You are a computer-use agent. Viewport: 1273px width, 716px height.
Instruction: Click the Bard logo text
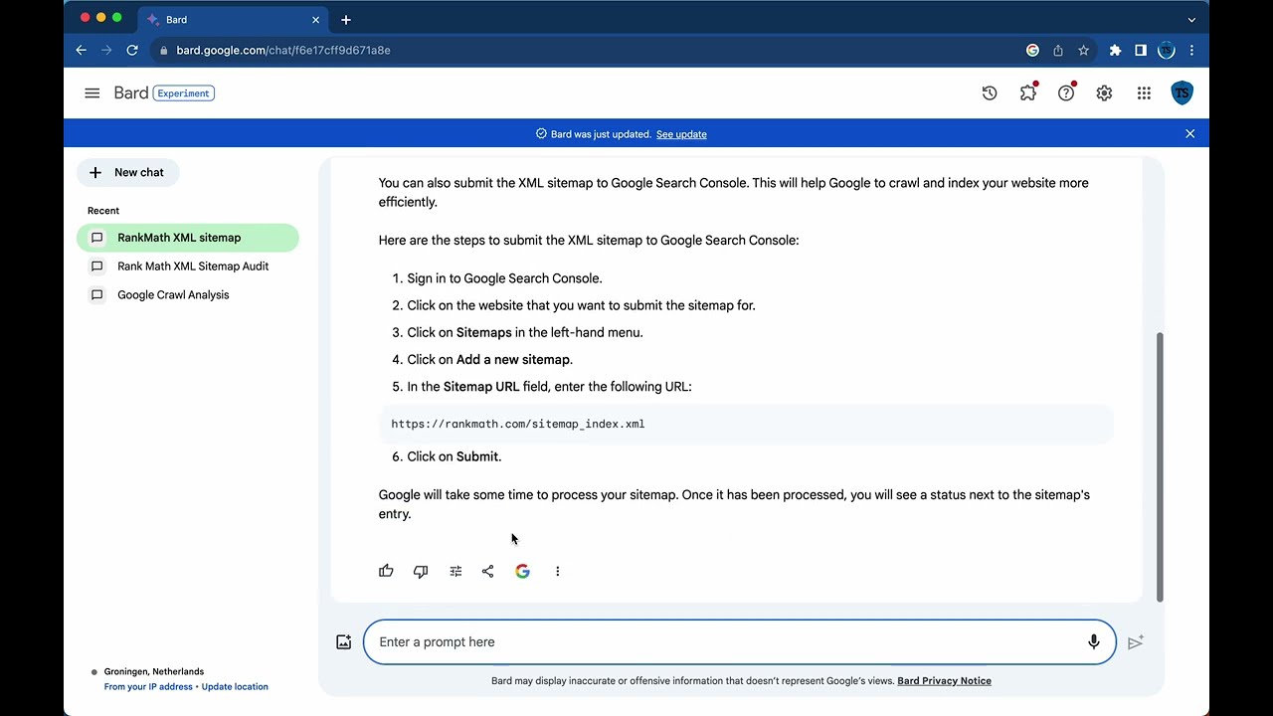pyautogui.click(x=131, y=93)
